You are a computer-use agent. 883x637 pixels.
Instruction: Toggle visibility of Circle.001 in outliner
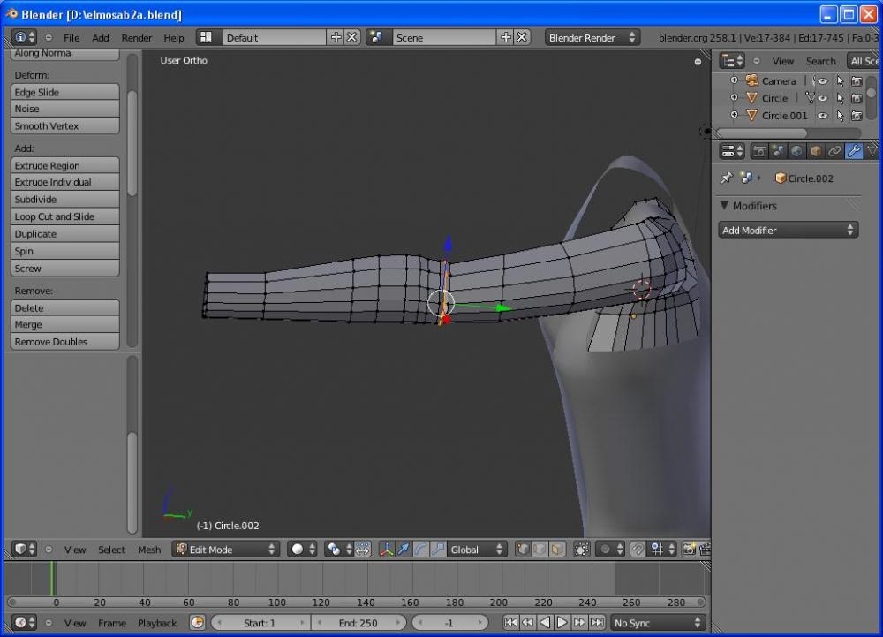click(823, 116)
